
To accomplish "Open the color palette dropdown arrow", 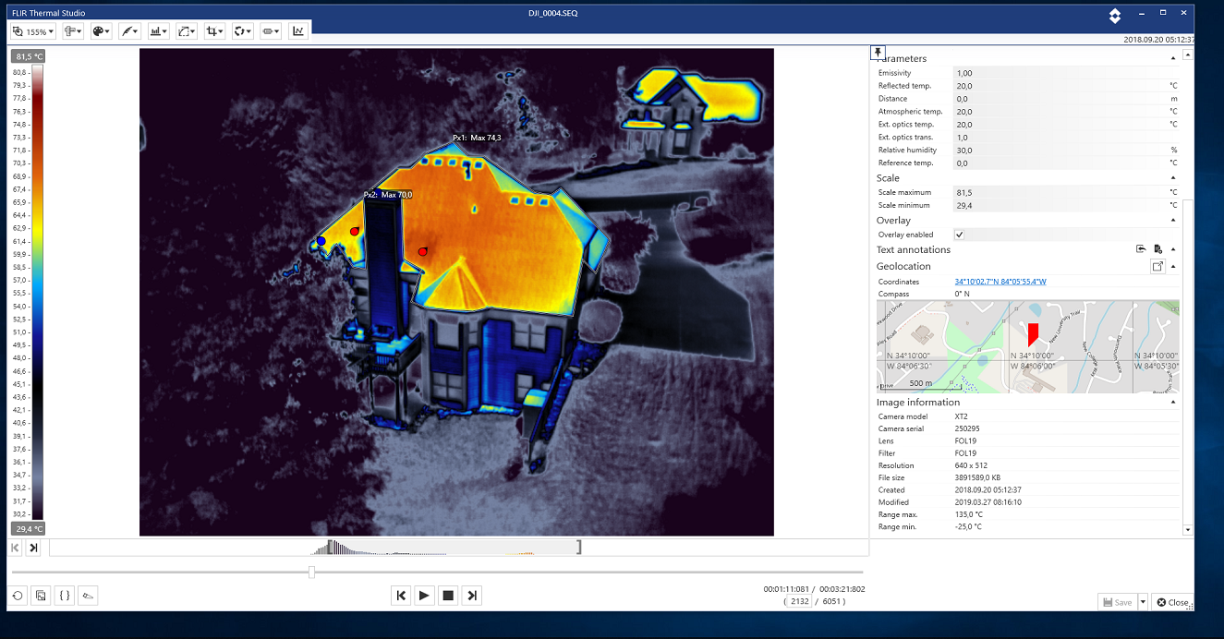I will click(x=109, y=32).
